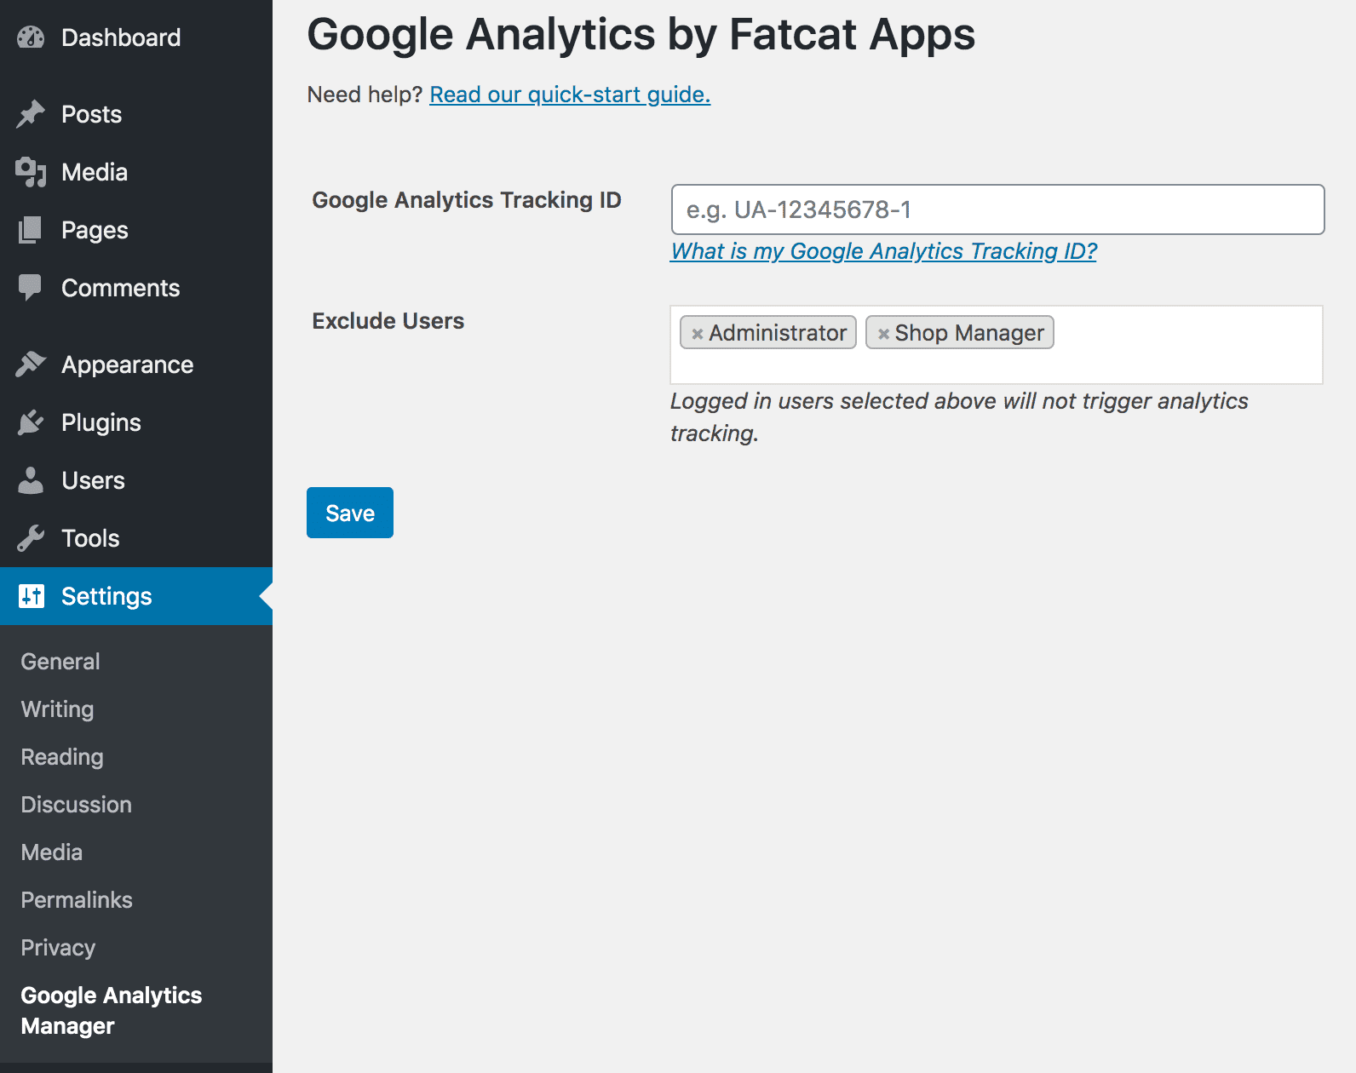Open the Tools menu item
Screen dimensions: 1356x1073
[136, 538]
